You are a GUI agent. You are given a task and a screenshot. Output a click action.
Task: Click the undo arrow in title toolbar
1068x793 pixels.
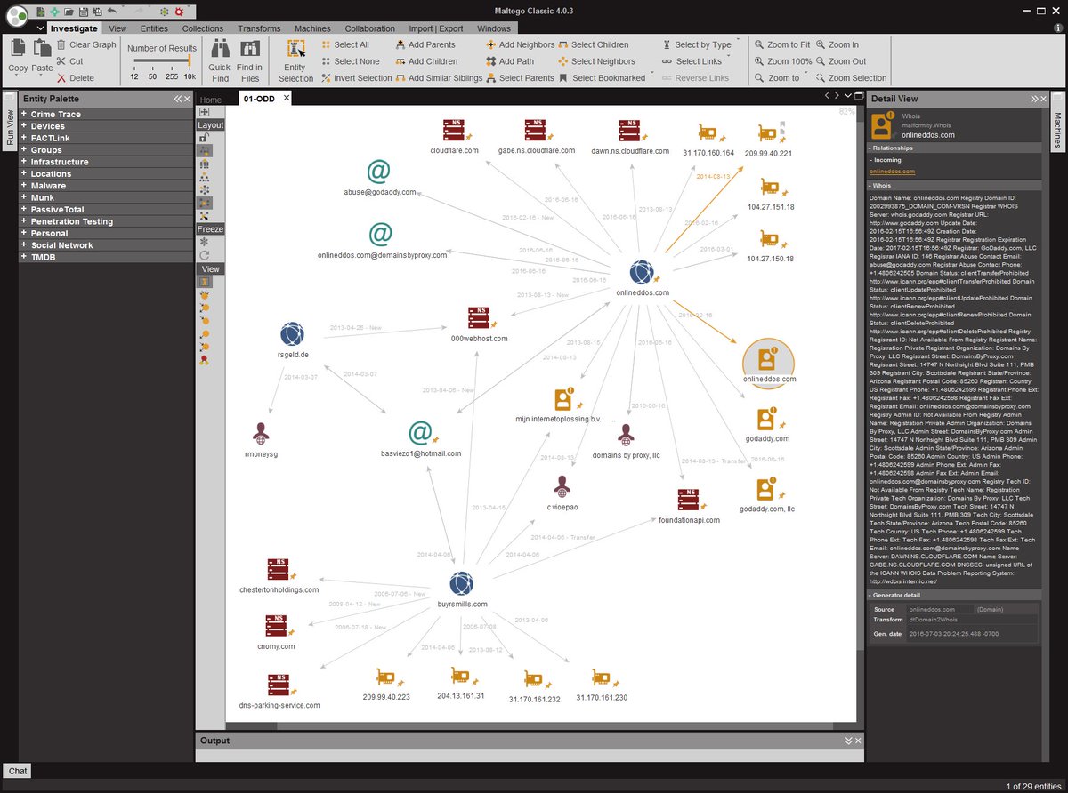click(x=111, y=12)
